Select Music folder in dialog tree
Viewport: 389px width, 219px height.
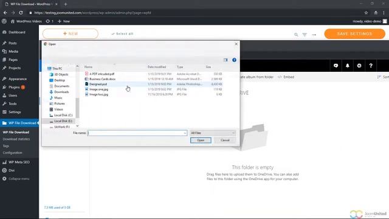coord(58,98)
